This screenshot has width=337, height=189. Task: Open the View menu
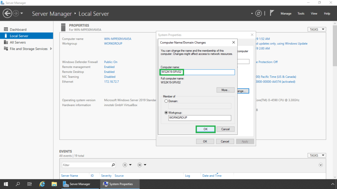(x=314, y=13)
